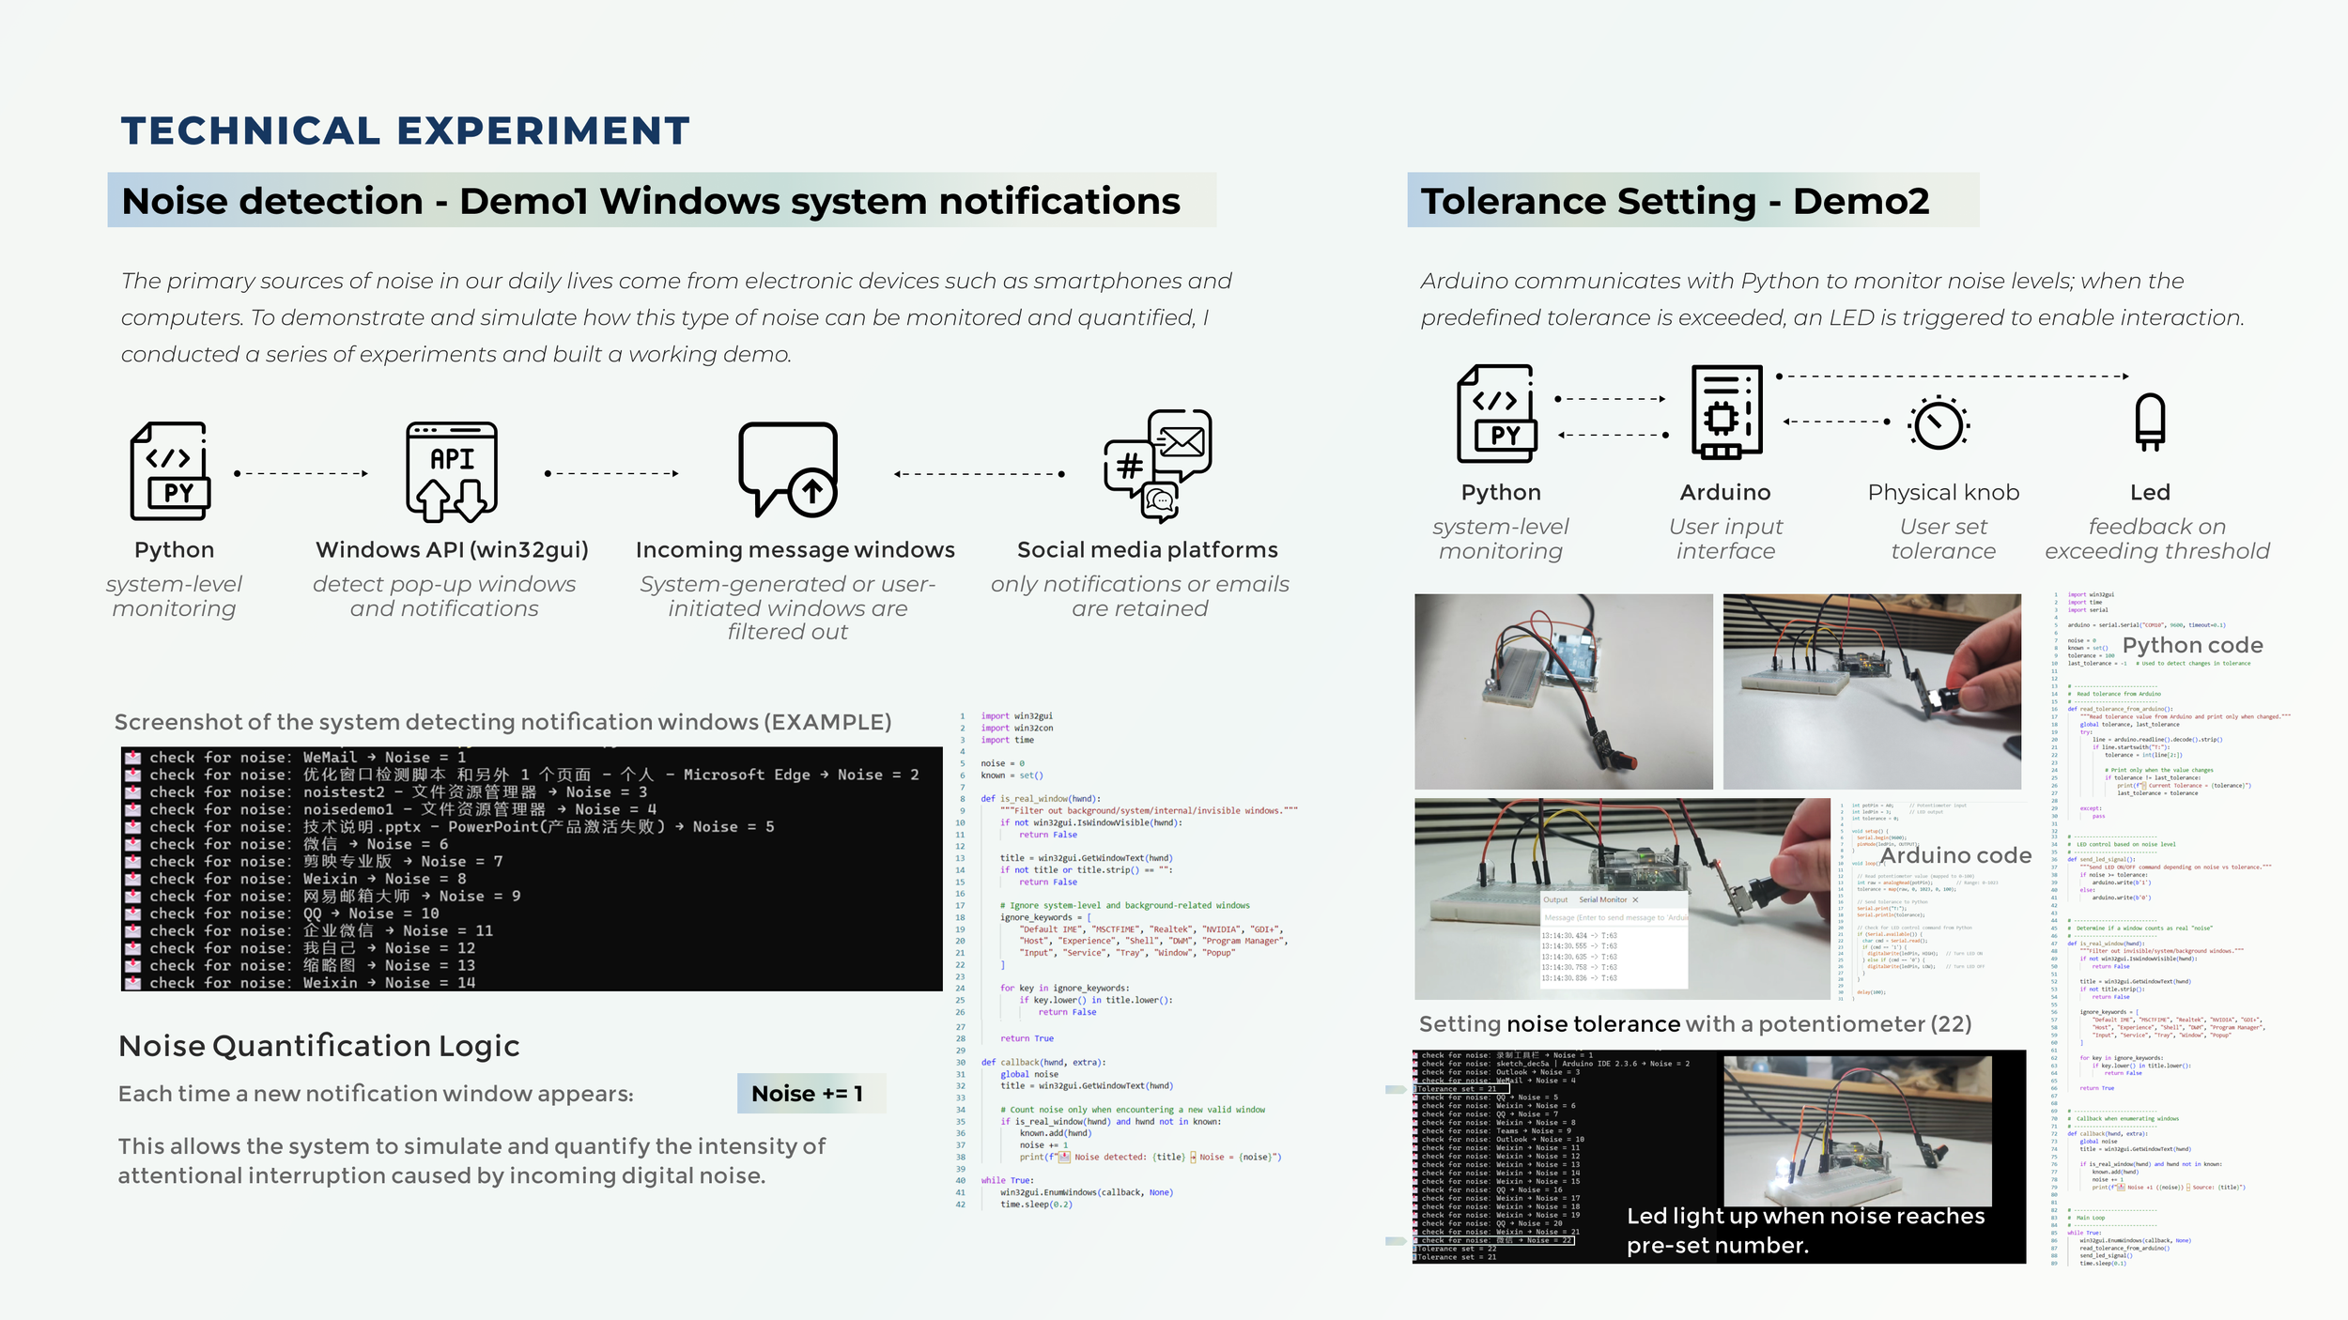This screenshot has height=1320, width=2348.
Task: Click the photo of hand turning potentiometer
Action: pyautogui.click(x=1871, y=691)
